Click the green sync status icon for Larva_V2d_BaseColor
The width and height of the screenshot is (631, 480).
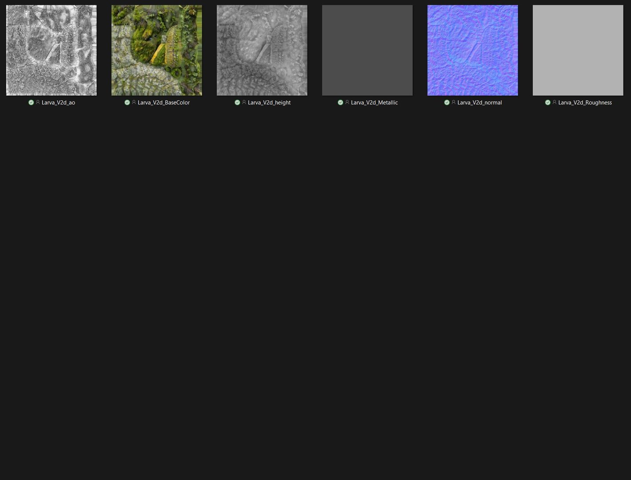coord(127,103)
